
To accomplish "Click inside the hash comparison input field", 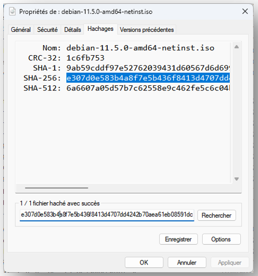I will pos(107,215).
